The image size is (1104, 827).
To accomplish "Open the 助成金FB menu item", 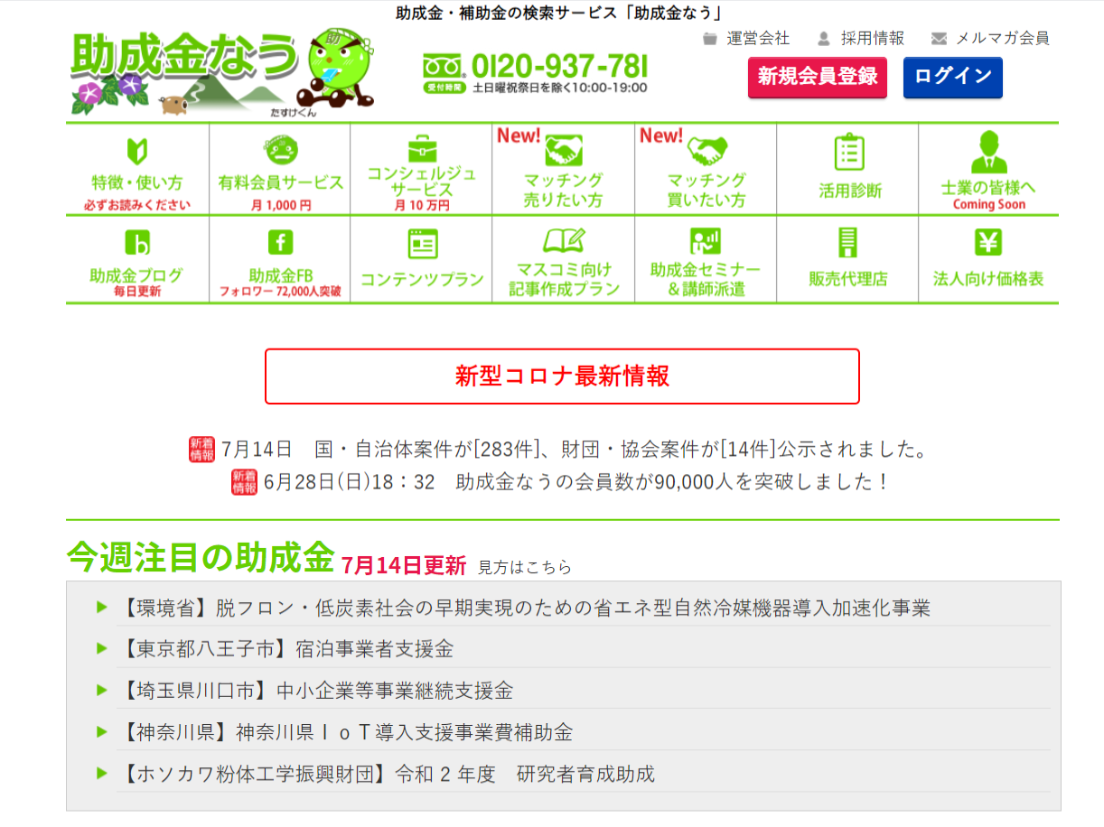I will pyautogui.click(x=280, y=259).
